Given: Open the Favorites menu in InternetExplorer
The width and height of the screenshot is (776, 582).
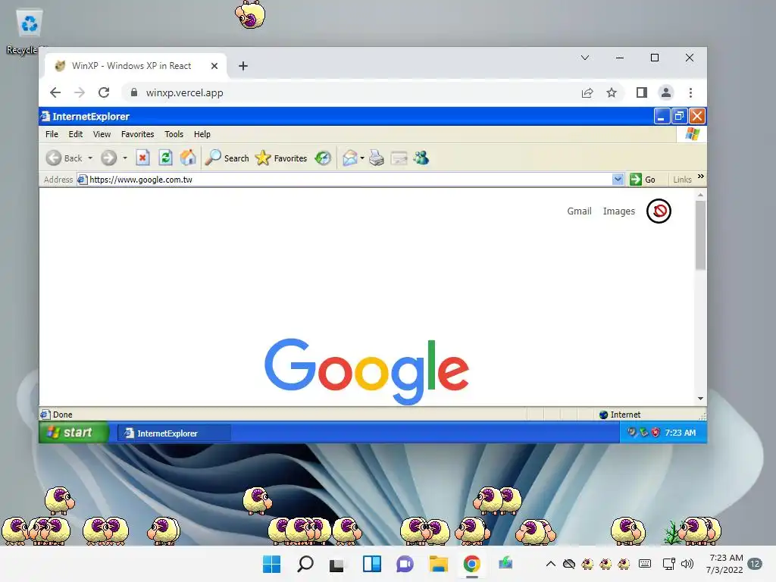Looking at the screenshot, I should tap(138, 134).
